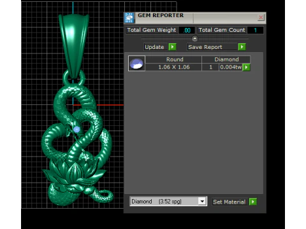Image resolution: width=306 pixels, height=229 pixels.
Task: Click the Total Gem Weight value field
Action: point(187,30)
